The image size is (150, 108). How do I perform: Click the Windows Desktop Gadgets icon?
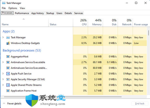click(x=8, y=43)
